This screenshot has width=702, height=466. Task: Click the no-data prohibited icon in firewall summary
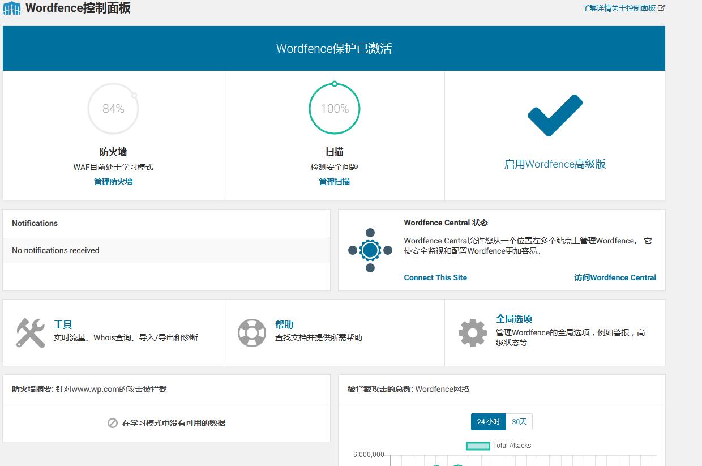click(x=113, y=423)
